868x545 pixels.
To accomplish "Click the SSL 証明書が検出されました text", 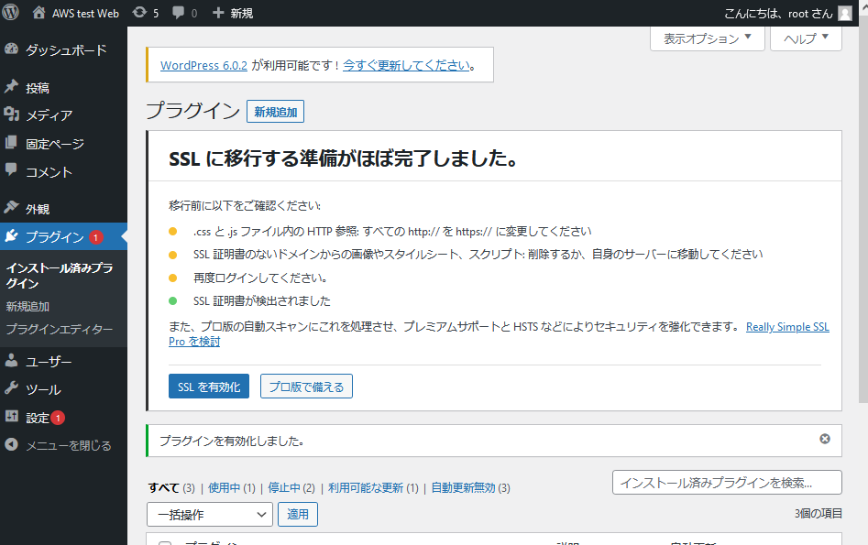I will (262, 301).
